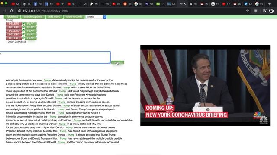Click Trump tag in 'continues the first wave' line

66,87
